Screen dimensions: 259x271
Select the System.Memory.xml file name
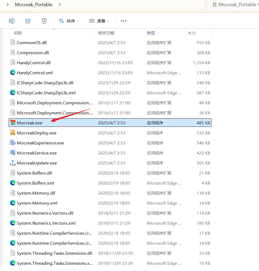coord(37,203)
